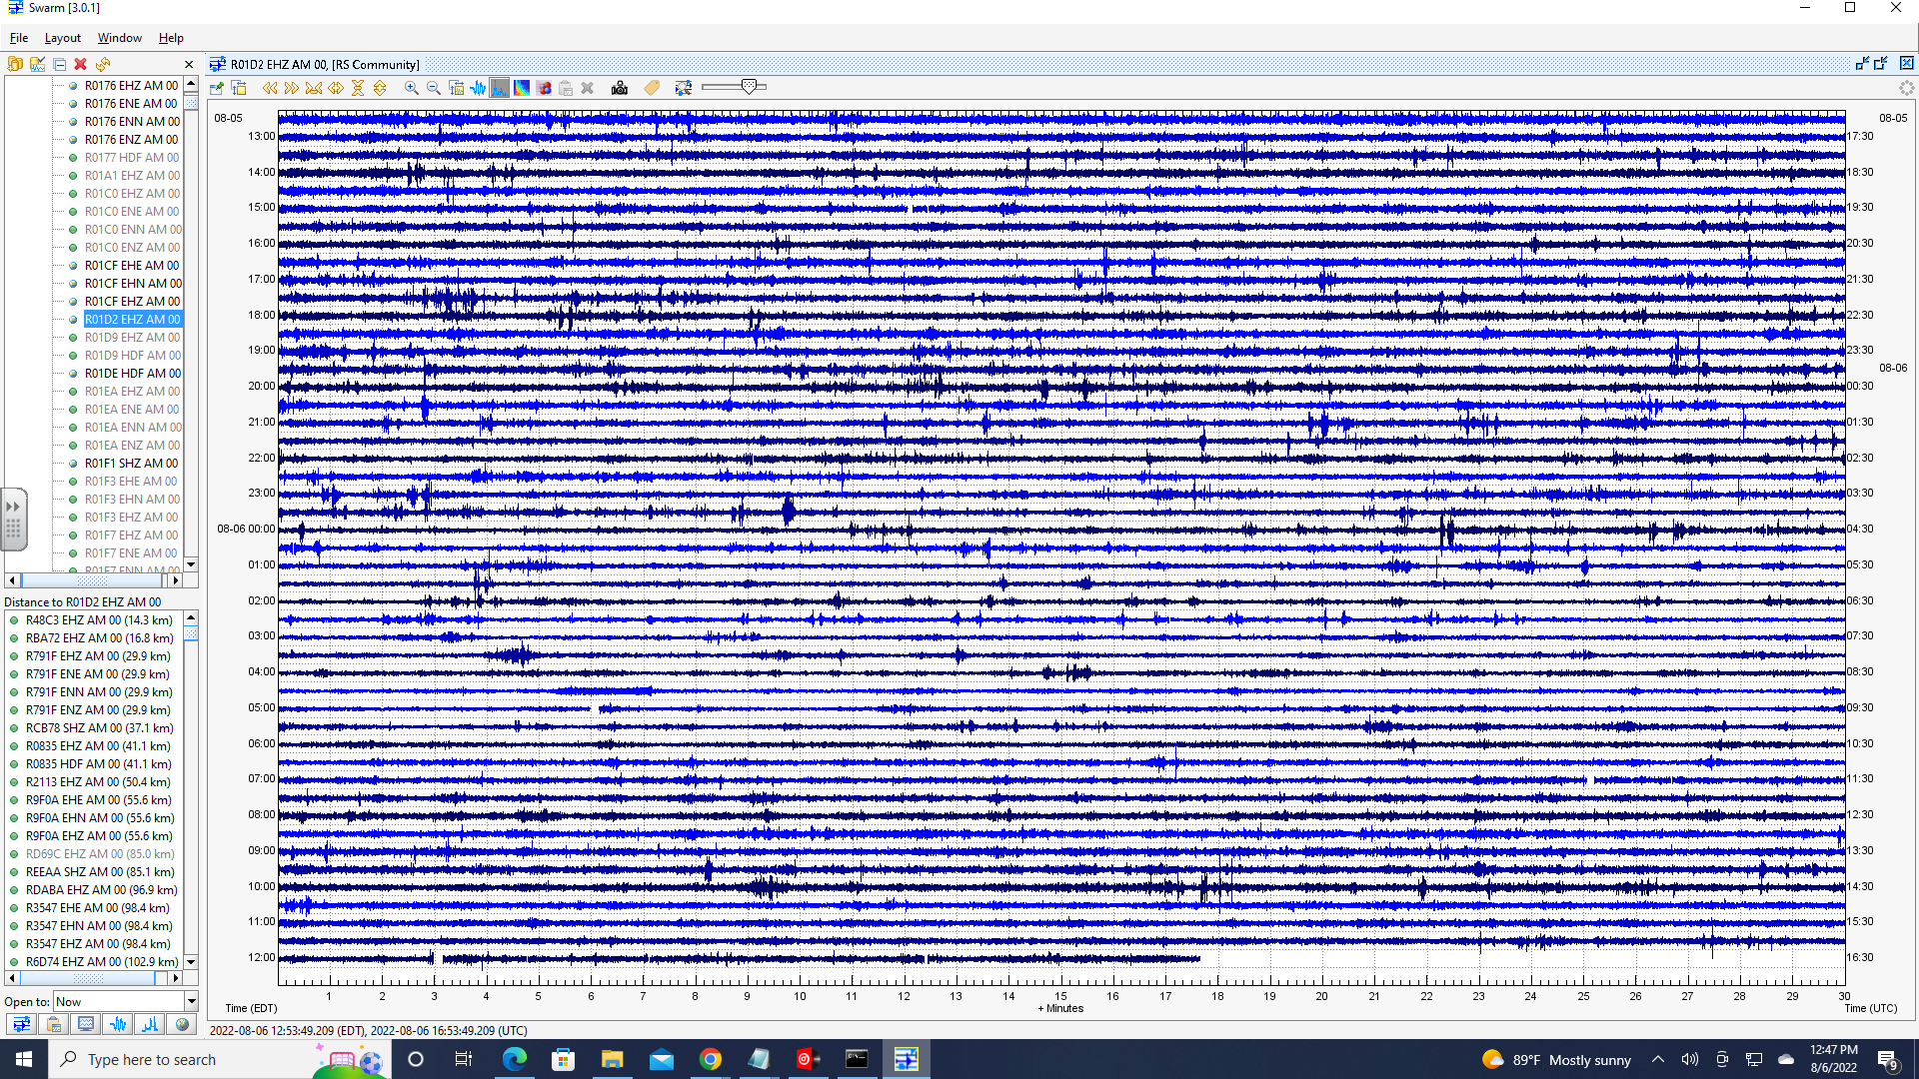Open wave view button at bottom
Viewport: 1919px width, 1079px height.
(x=118, y=1024)
